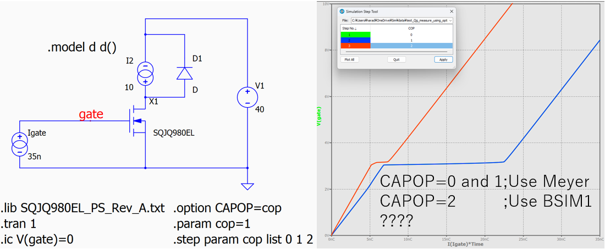Select step row with COP value 1

(411, 41)
